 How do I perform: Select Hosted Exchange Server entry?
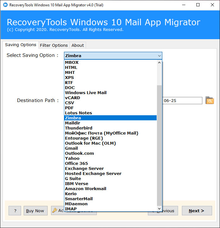[x=110, y=173]
